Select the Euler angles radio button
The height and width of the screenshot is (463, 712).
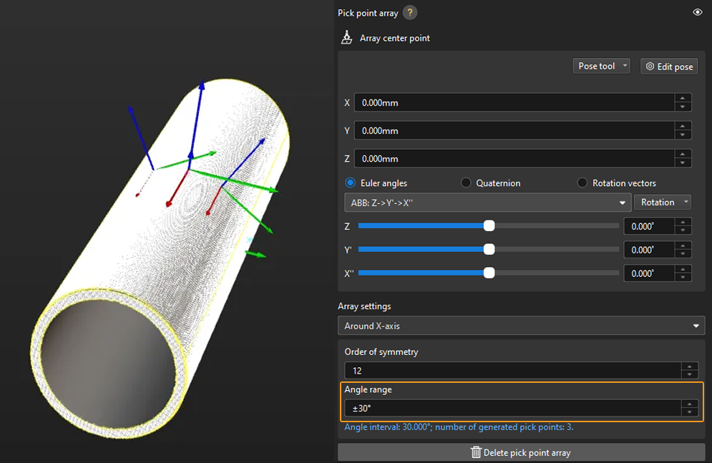pyautogui.click(x=351, y=183)
